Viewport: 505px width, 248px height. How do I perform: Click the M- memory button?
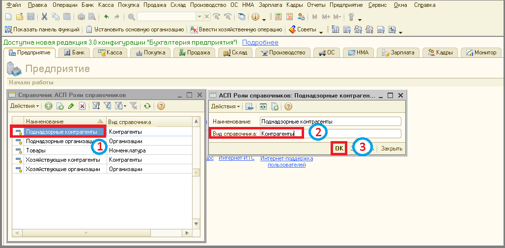point(337,17)
